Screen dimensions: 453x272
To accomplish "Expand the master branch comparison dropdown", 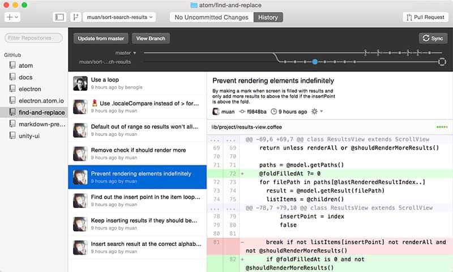I will [126, 53].
